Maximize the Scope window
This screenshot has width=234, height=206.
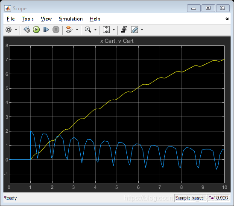tap(208, 8)
